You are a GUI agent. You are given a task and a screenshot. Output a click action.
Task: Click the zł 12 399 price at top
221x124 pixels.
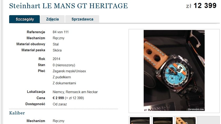[201, 6]
